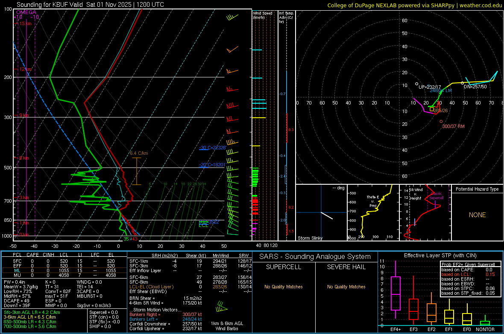
Task: Click the CINH column header
Action: tap(49, 255)
